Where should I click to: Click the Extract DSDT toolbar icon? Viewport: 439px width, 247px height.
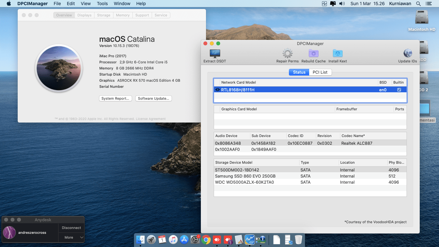[x=215, y=54]
